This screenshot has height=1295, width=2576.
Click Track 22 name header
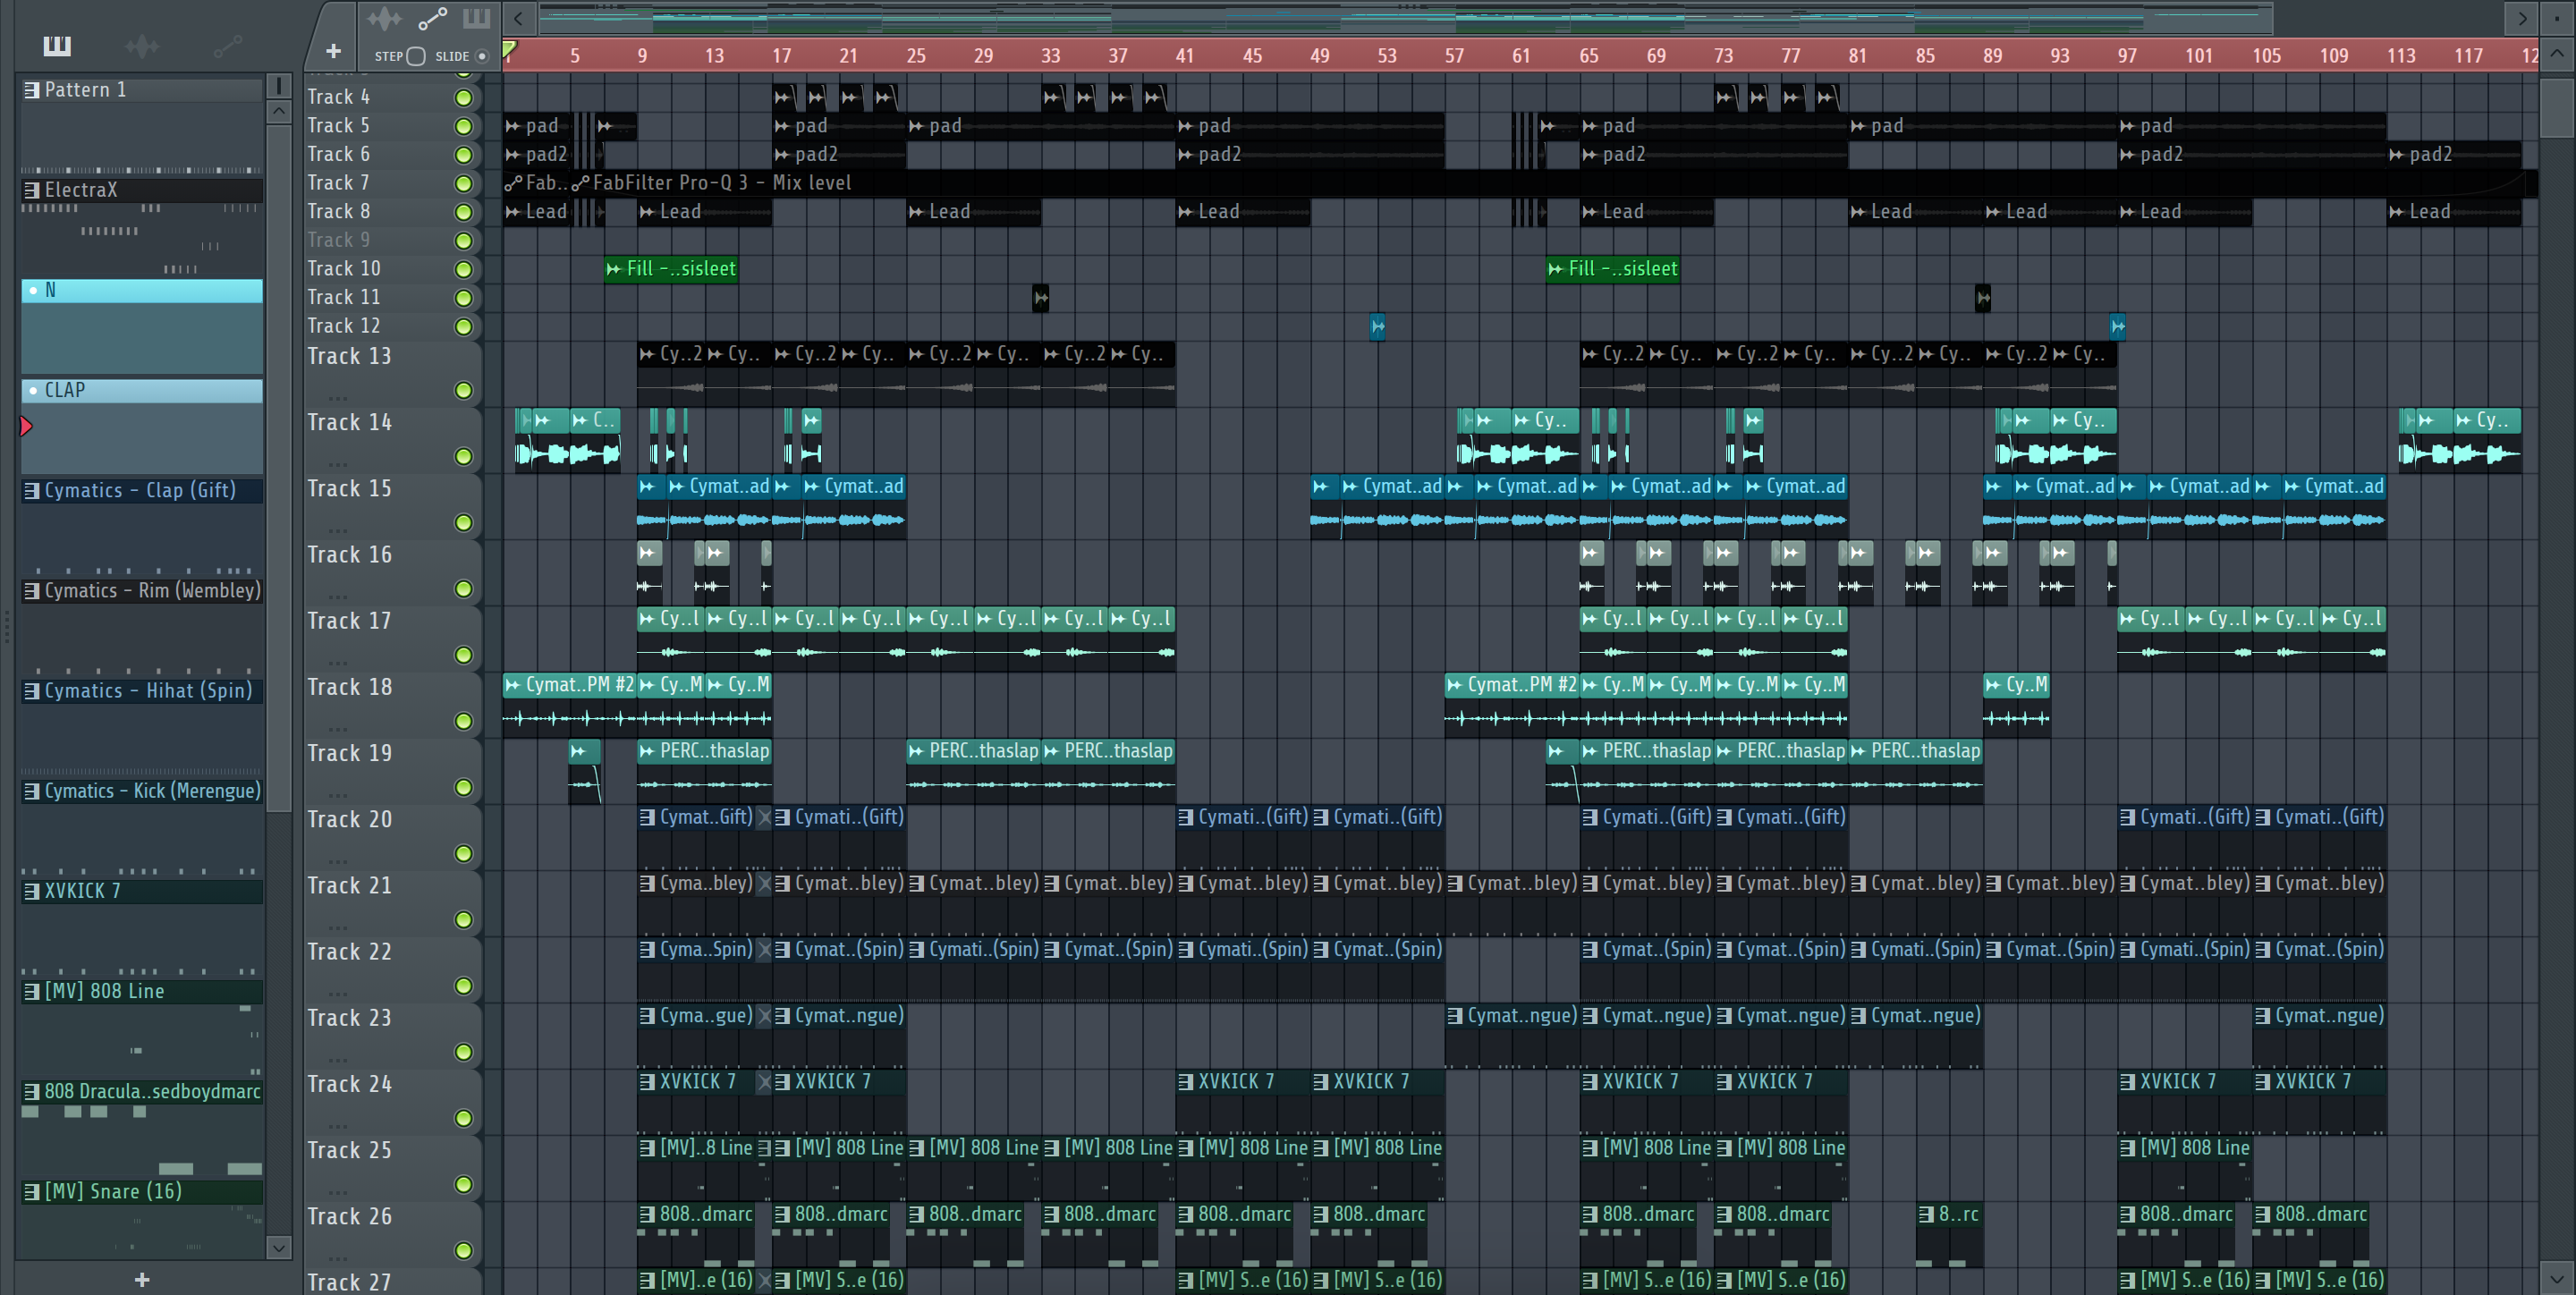(349, 951)
